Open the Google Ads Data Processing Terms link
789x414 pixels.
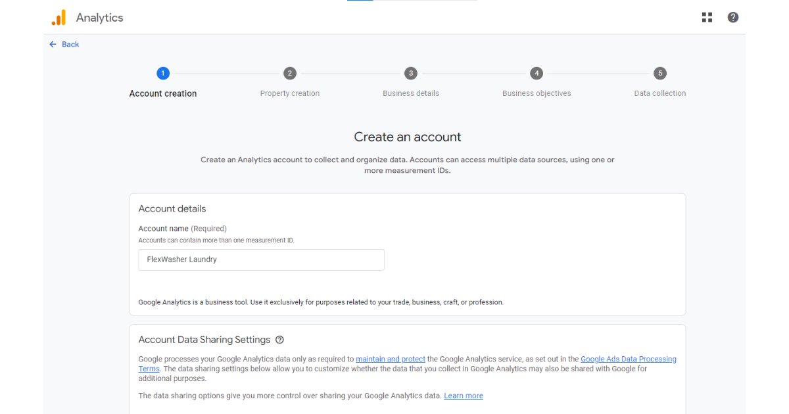(628, 359)
